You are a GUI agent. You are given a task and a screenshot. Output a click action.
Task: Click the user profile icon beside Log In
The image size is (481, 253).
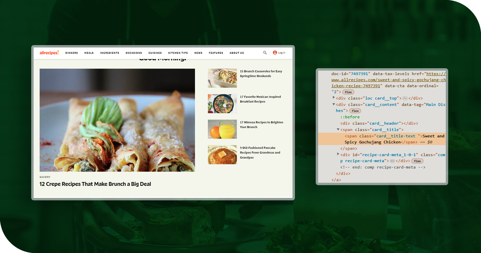(x=275, y=53)
